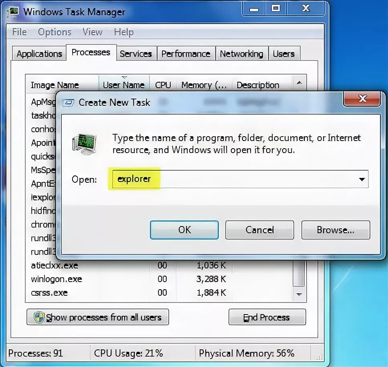Click the 3,288 K memory value
The width and height of the screenshot is (388, 367).
pyautogui.click(x=211, y=279)
